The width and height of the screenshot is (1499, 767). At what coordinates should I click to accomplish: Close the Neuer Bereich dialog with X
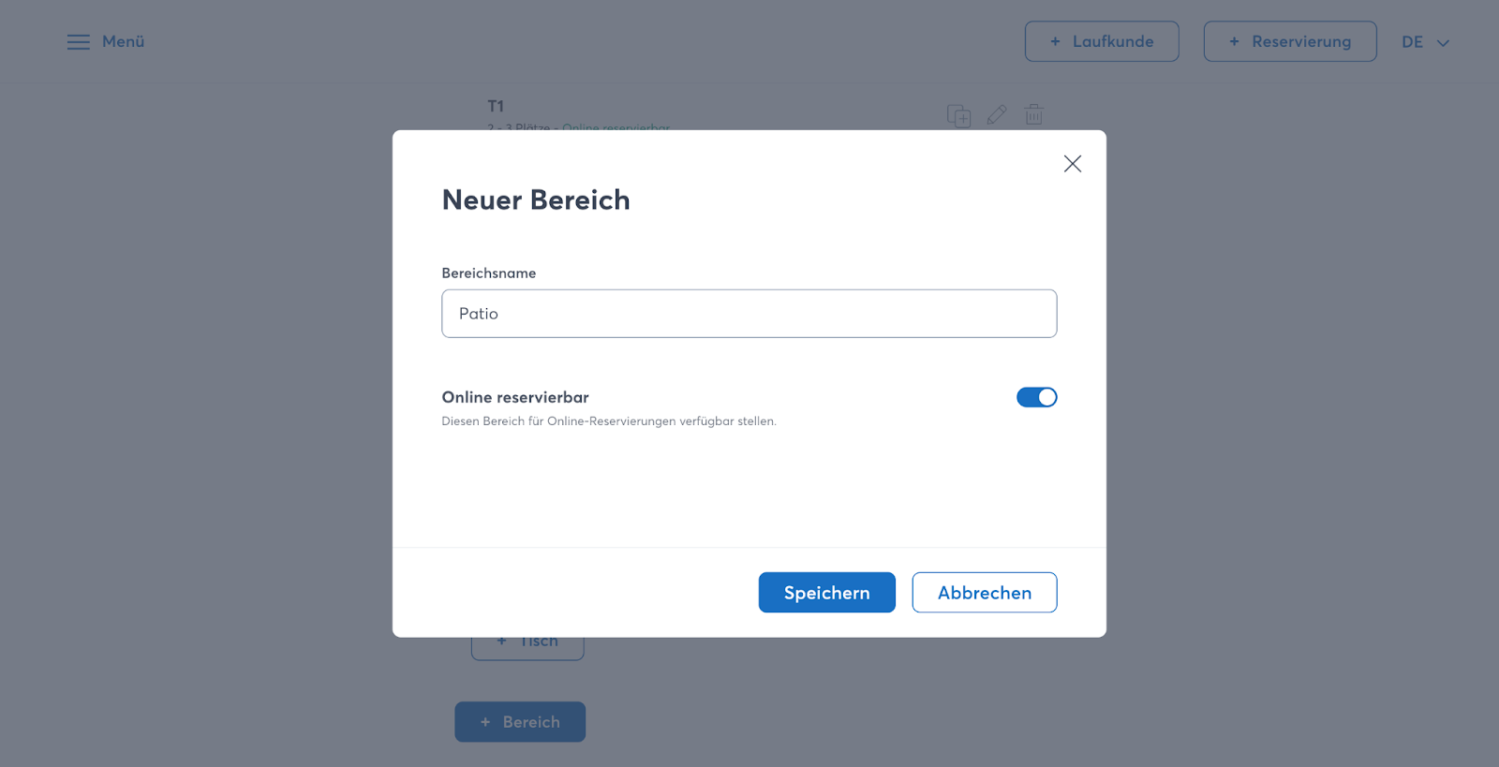tap(1073, 164)
